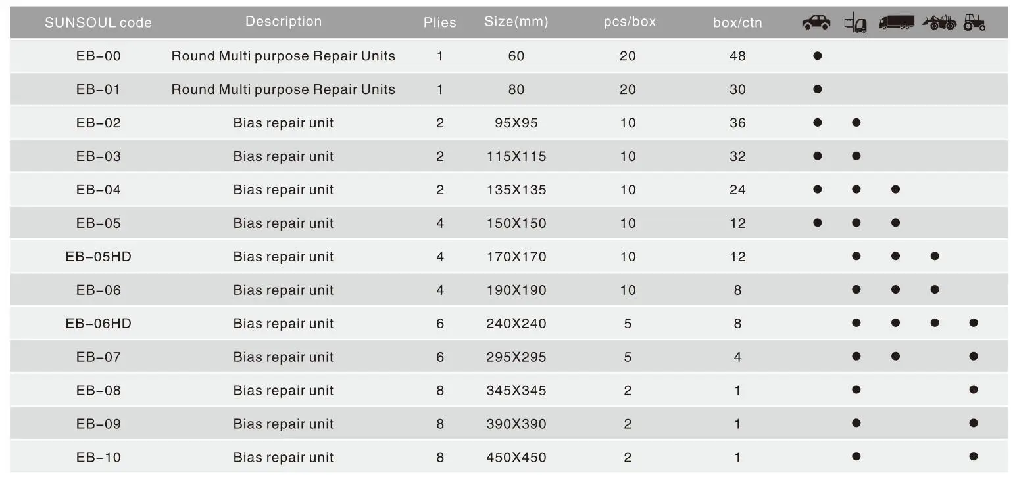Select the tractor icon in the header

[974, 23]
